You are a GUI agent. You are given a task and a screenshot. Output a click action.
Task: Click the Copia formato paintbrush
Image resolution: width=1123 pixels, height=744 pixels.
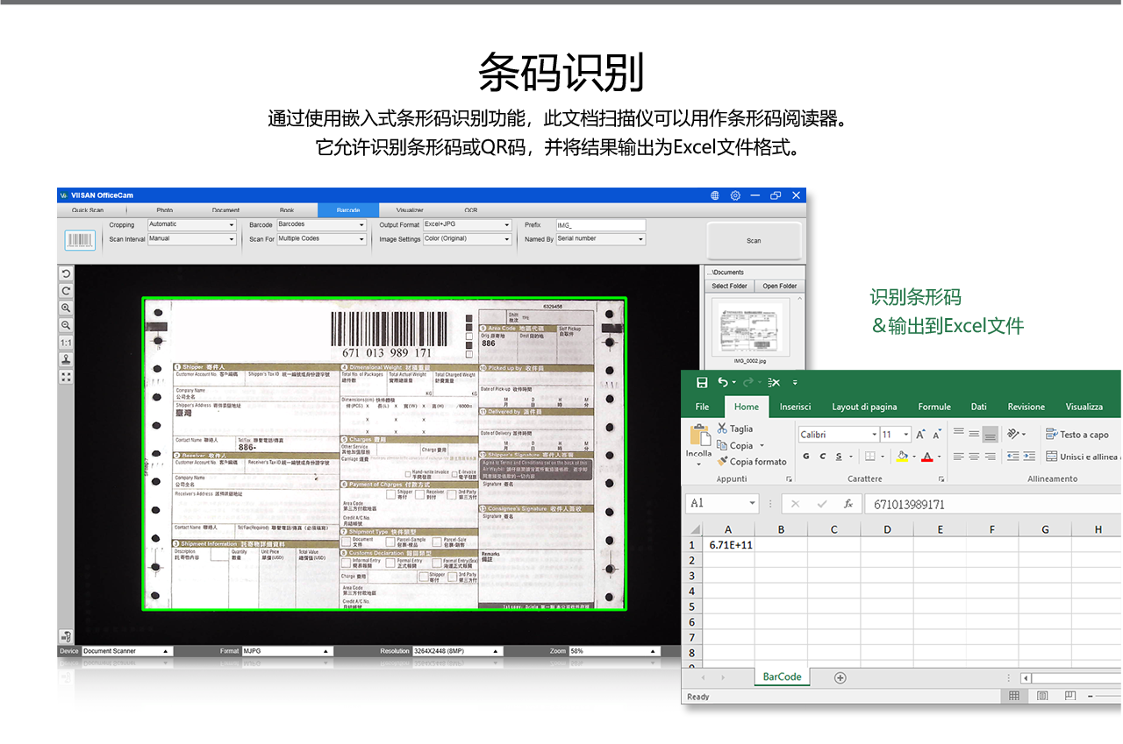coord(722,462)
